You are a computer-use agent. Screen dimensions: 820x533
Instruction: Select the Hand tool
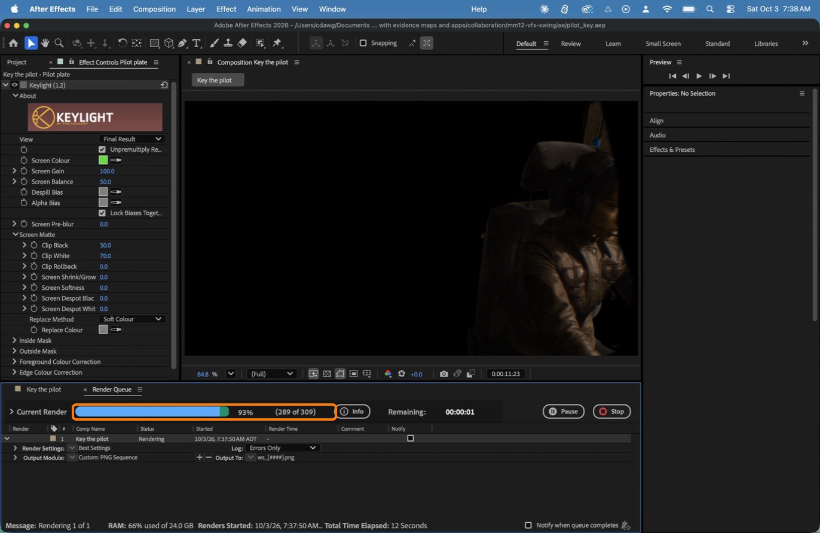click(45, 43)
